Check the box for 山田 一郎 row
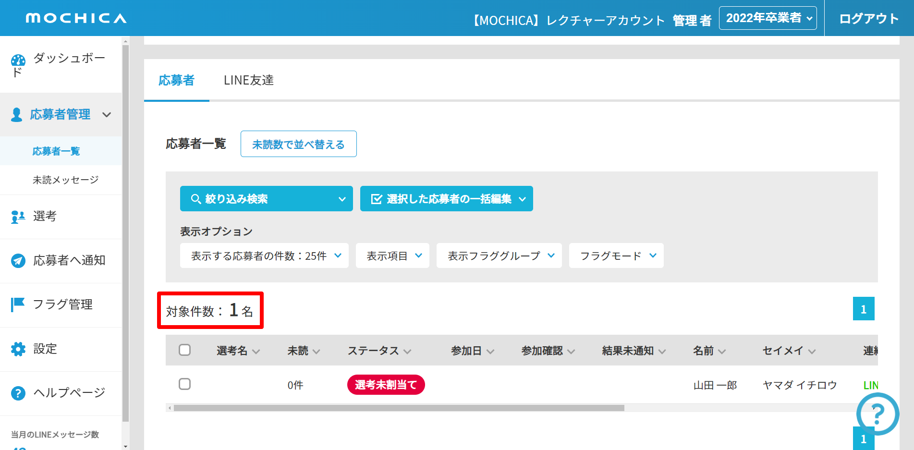914x450 pixels. 184,384
